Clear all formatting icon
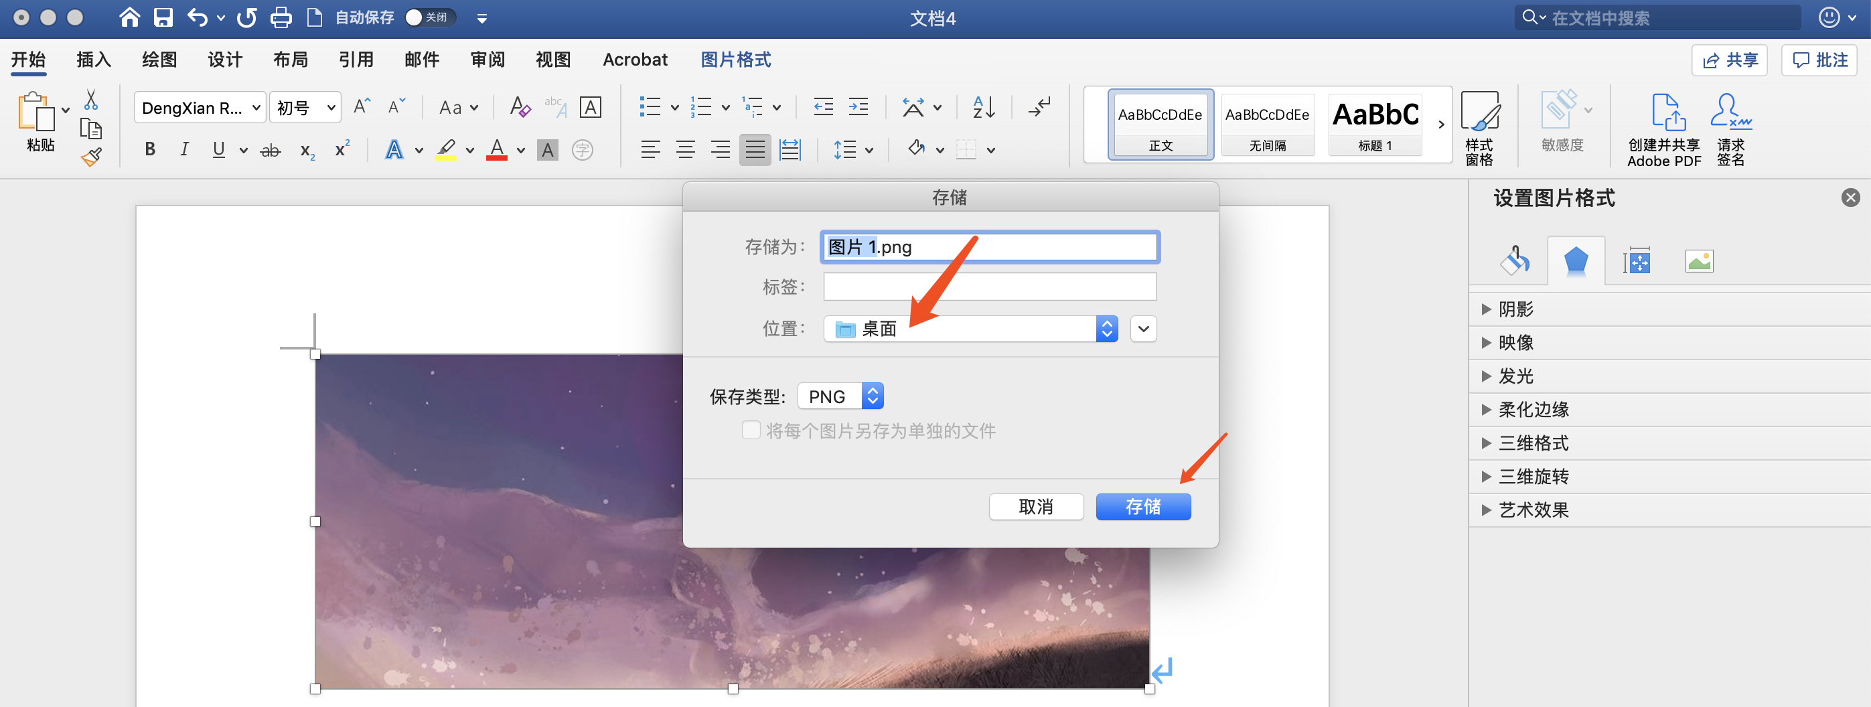This screenshot has height=707, width=1871. pos(520,107)
